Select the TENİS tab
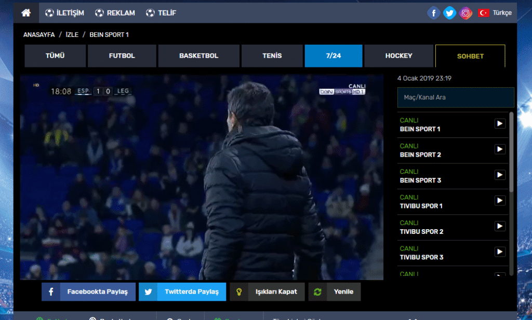Viewport: 532px width, 320px height. click(x=272, y=56)
